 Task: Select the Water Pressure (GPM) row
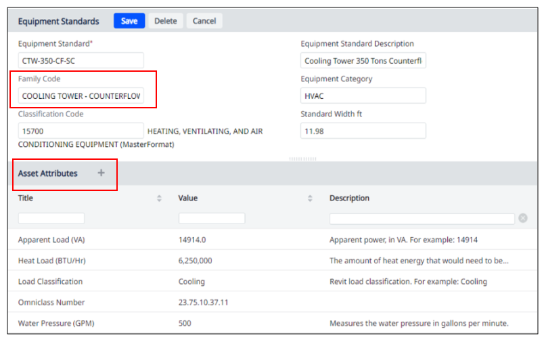273,323
